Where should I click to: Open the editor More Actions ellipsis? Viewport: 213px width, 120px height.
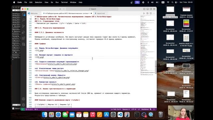point(154,13)
